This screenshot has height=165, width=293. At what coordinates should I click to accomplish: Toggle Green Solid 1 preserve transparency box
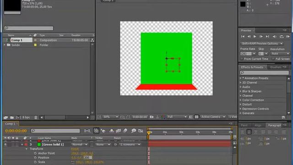[92, 145]
